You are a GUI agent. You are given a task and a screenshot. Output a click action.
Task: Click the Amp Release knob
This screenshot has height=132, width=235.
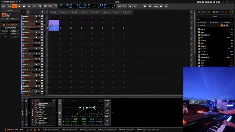(37, 104)
